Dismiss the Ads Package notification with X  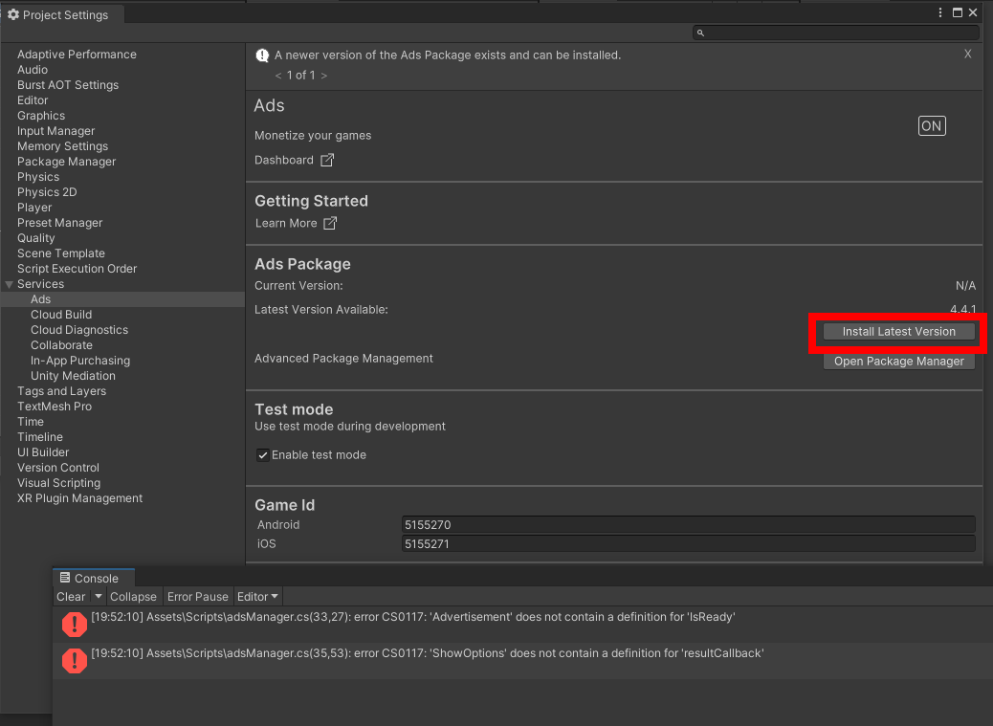pyautogui.click(x=968, y=54)
